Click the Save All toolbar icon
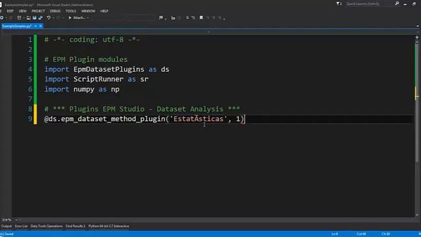This screenshot has width=421, height=237. 41,18
